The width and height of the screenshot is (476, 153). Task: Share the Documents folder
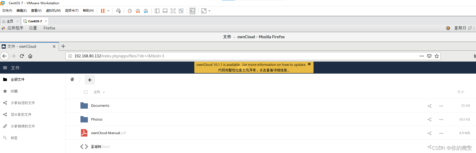click(430, 106)
